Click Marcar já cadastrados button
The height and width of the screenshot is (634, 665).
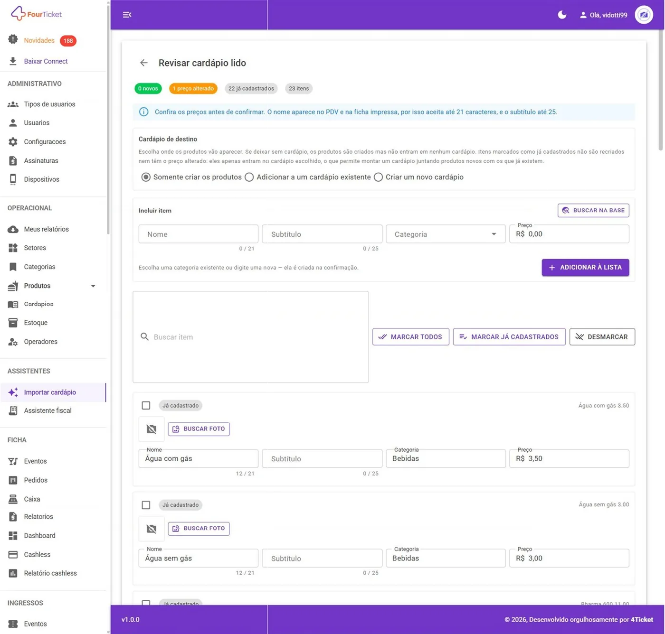coord(509,337)
